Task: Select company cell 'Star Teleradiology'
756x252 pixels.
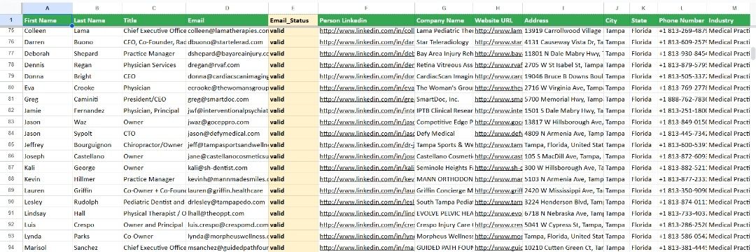Action: 444,42
